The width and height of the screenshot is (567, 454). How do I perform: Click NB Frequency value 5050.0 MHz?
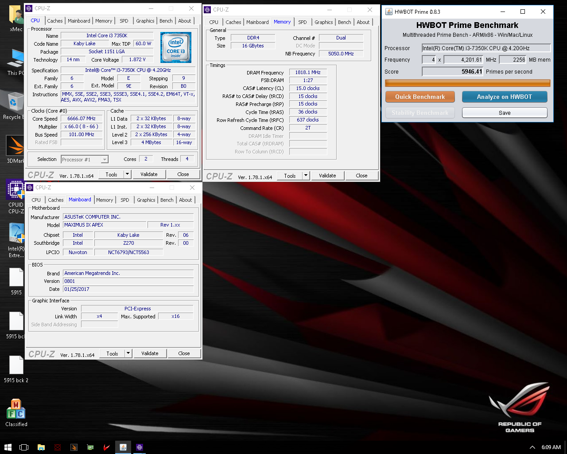[341, 54]
